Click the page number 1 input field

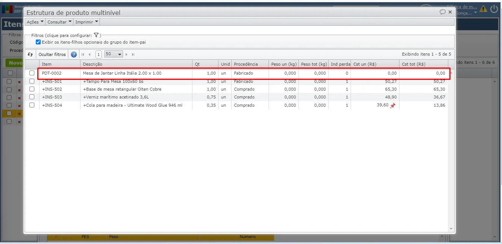point(98,54)
